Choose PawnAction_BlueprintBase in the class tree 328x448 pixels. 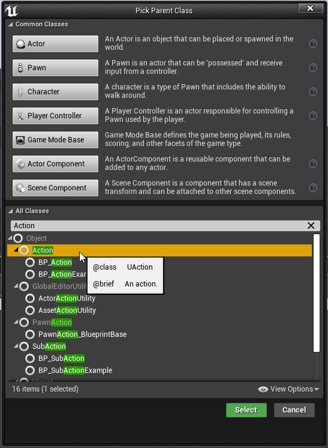pos(82,334)
